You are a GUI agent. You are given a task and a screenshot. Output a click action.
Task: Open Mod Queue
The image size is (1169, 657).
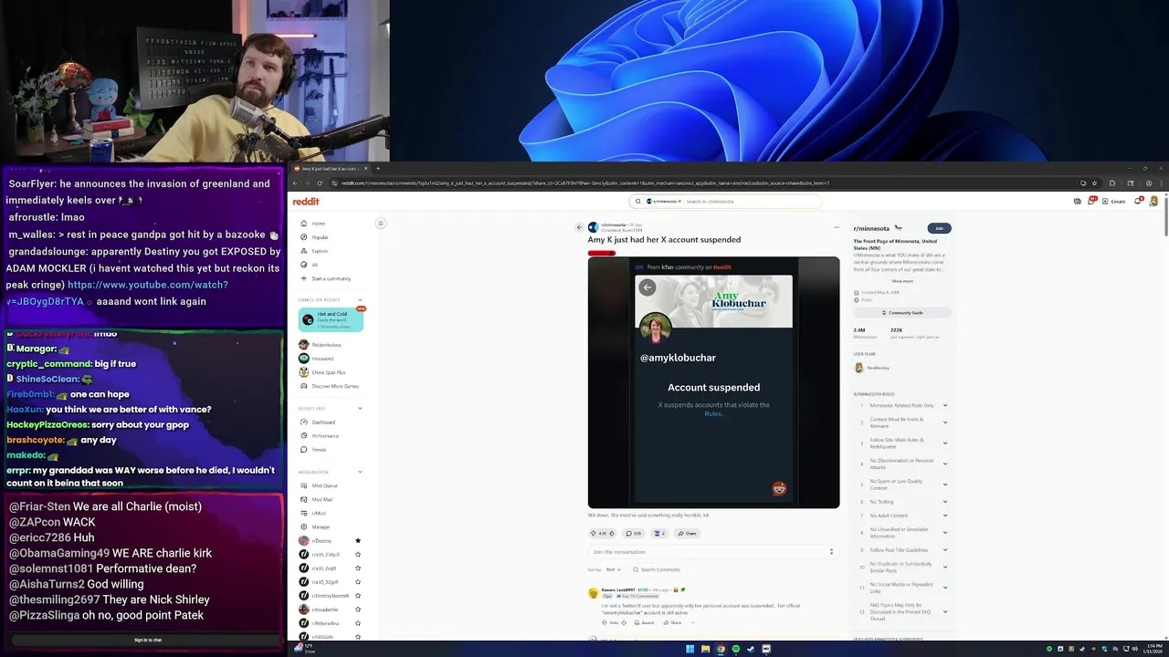click(x=324, y=485)
